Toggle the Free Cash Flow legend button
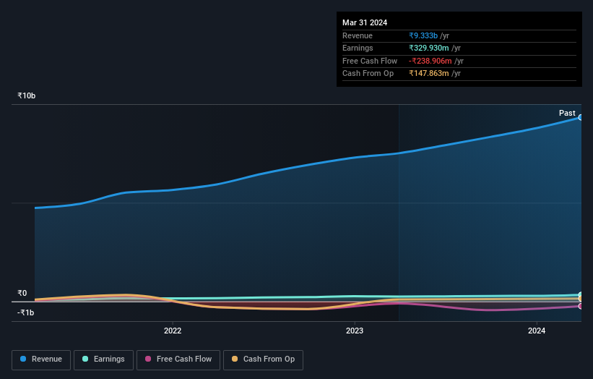593x379 pixels. pyautogui.click(x=178, y=359)
